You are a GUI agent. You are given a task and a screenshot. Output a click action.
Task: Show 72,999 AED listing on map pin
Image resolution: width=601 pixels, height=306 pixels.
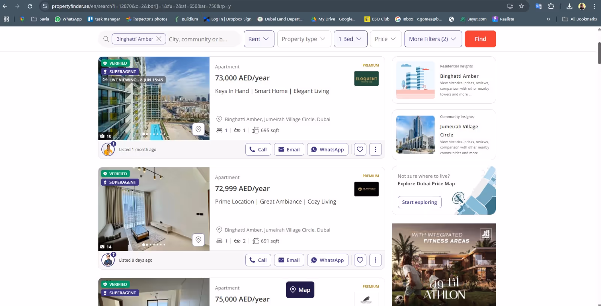point(198,240)
